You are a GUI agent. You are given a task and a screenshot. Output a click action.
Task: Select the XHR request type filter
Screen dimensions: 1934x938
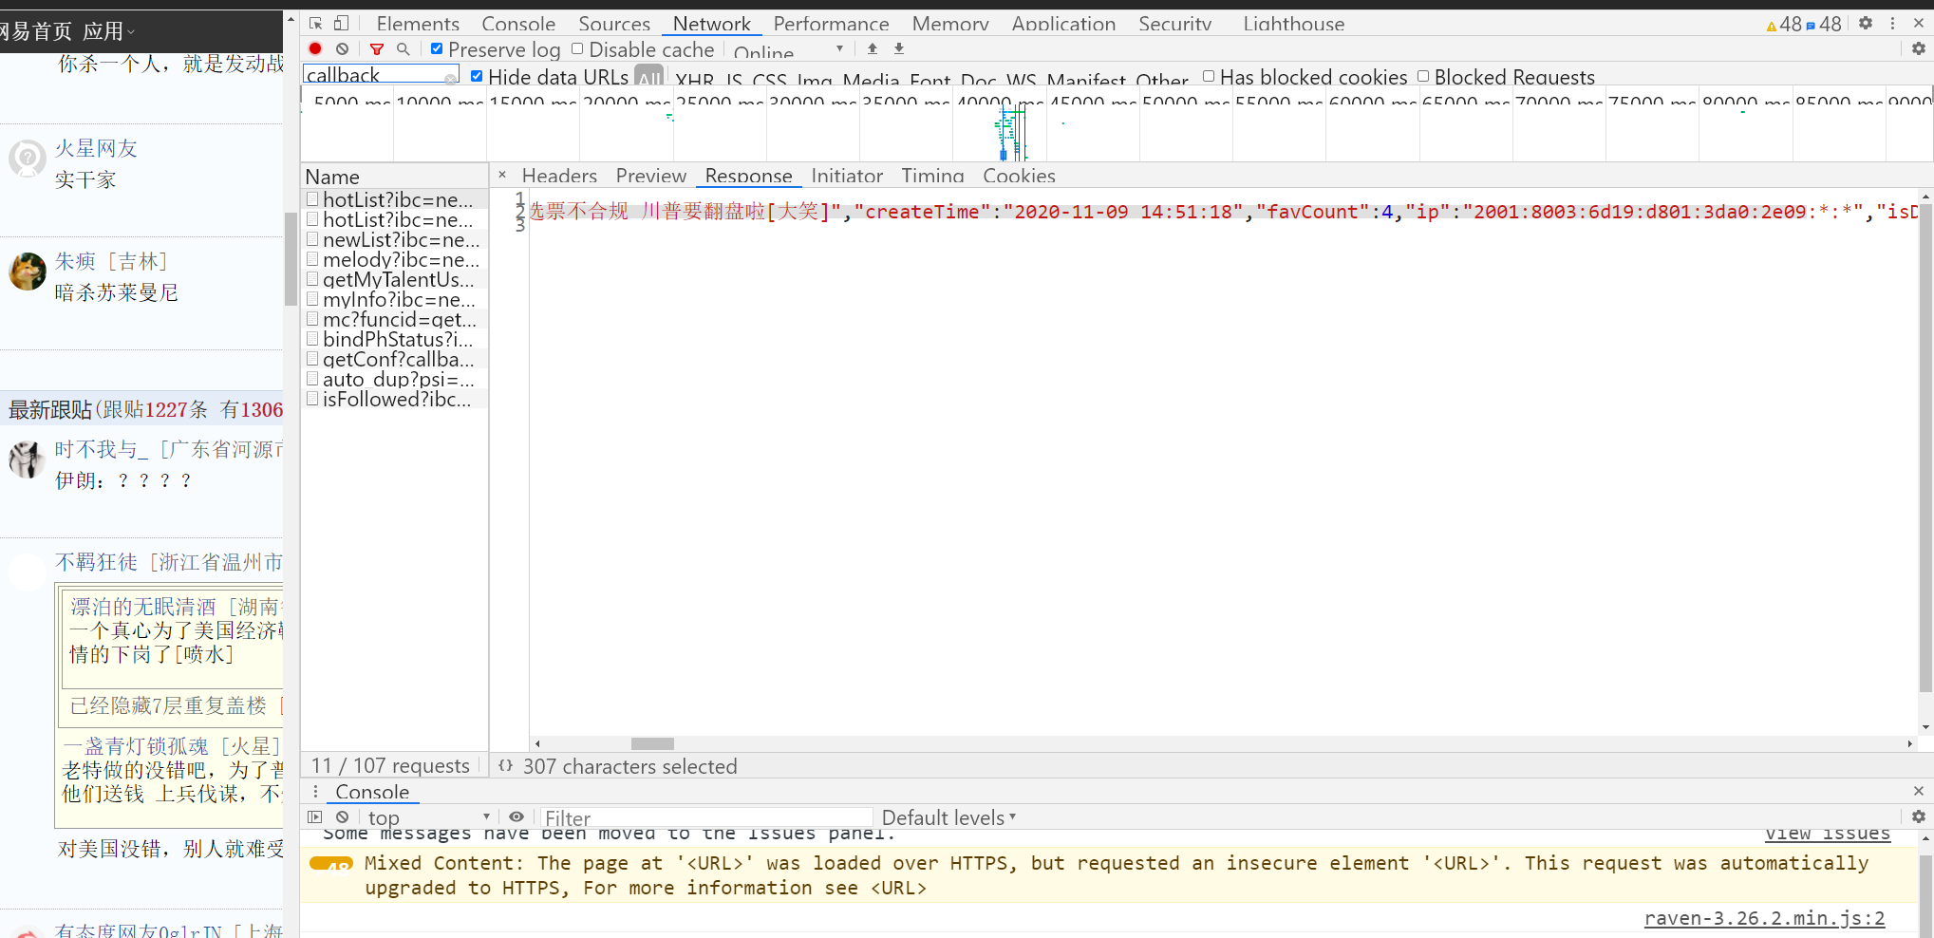point(694,80)
